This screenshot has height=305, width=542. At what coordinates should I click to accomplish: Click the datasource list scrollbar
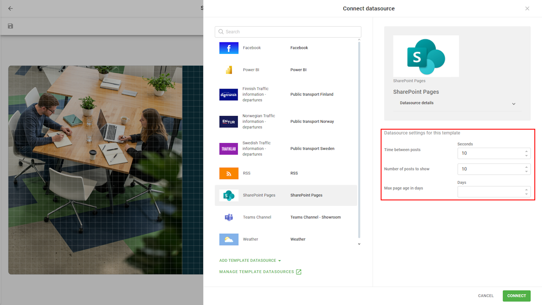(x=359, y=140)
